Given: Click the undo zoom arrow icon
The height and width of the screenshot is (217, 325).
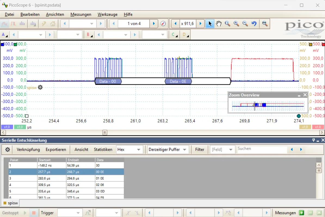Looking at the screenshot, I should point(254,24).
